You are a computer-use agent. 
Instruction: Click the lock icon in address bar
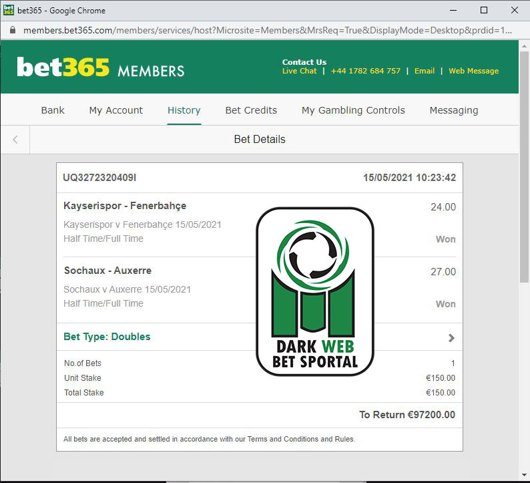[x=13, y=30]
